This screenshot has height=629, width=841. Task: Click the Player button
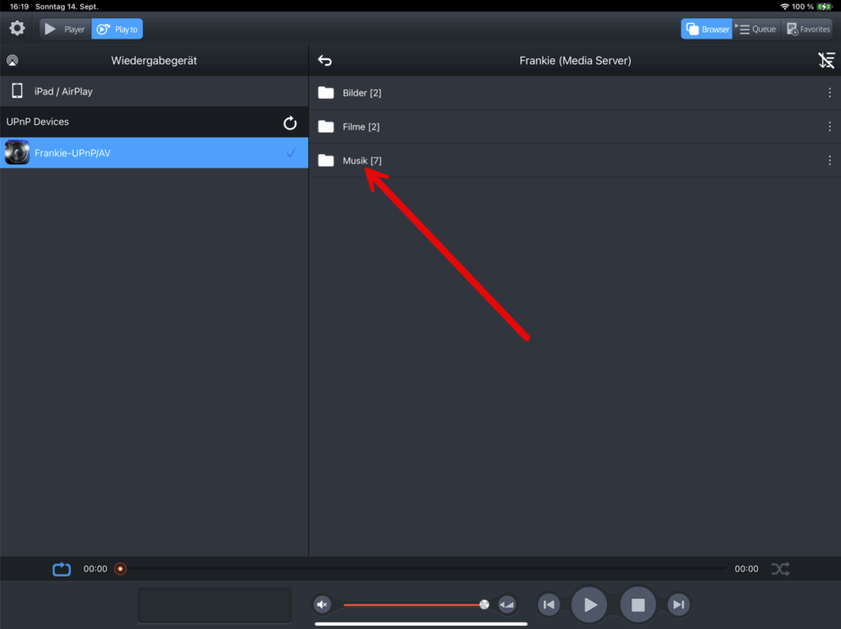[x=66, y=29]
